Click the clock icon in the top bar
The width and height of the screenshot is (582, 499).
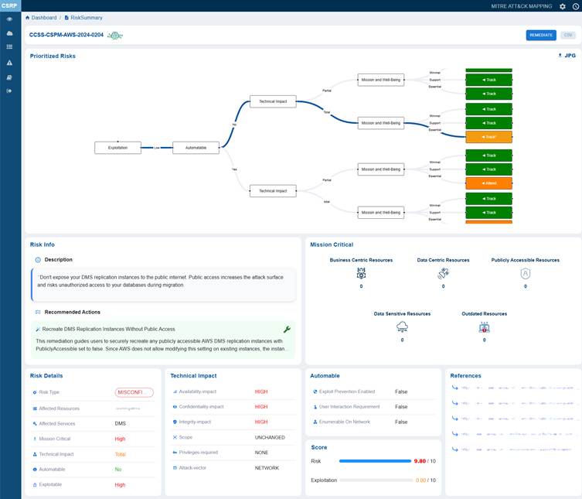pos(574,6)
